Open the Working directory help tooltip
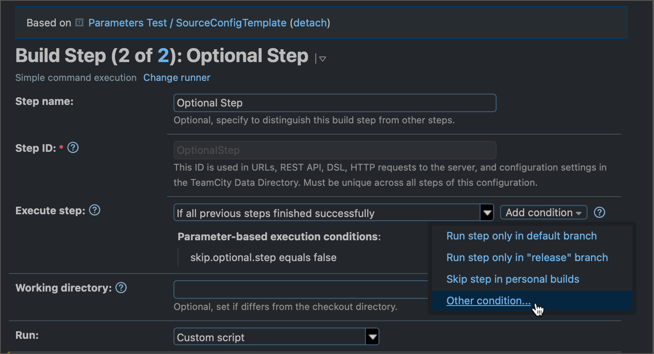Image resolution: width=654 pixels, height=354 pixels. coord(121,288)
